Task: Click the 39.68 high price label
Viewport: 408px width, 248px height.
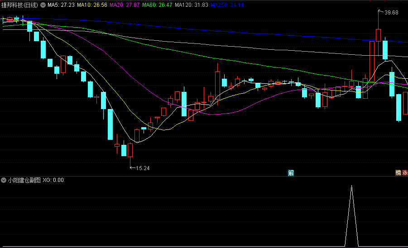Action: (x=391, y=13)
